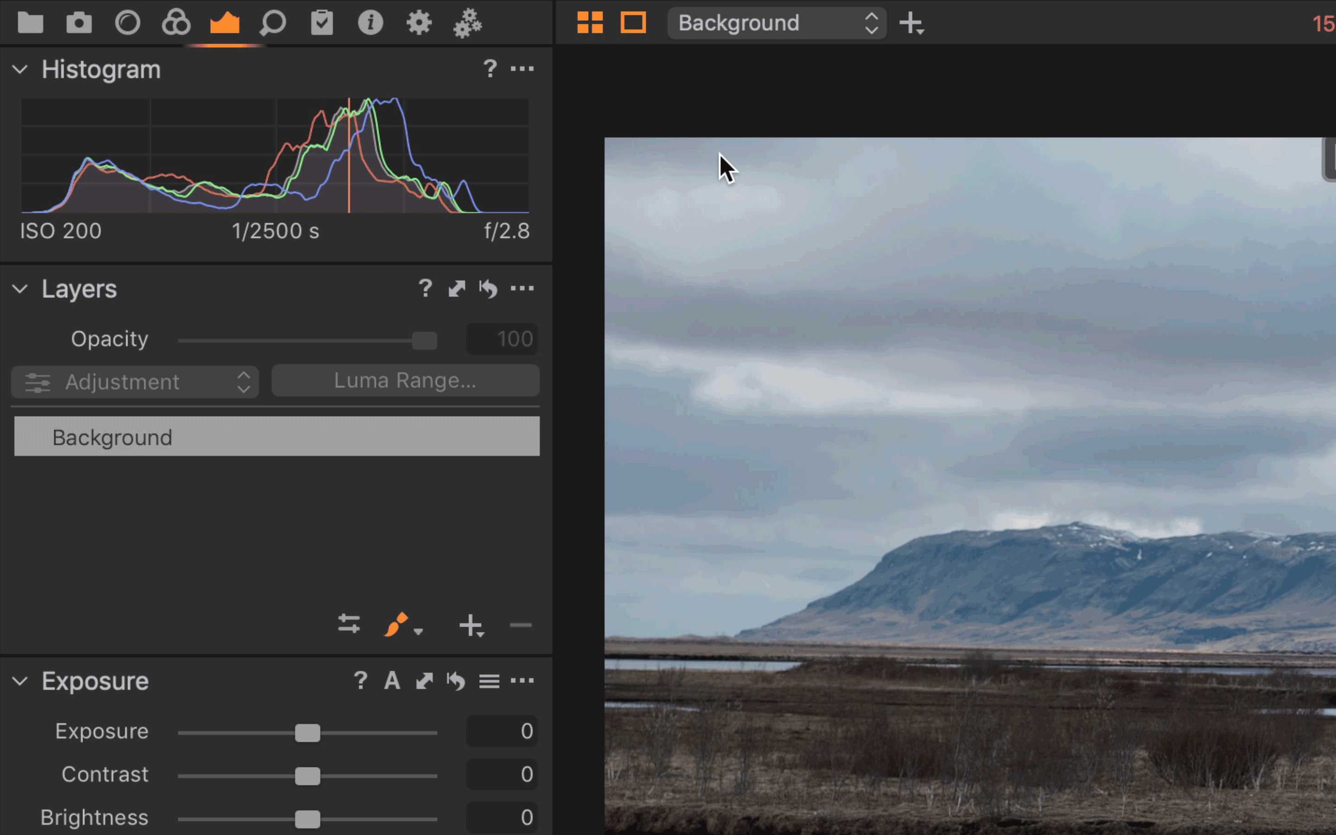Click the Luma Range button
This screenshot has height=835, width=1336.
point(405,380)
